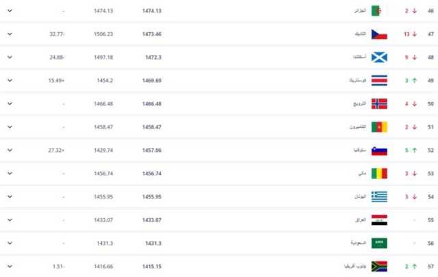This screenshot has height=277, width=438.
Task: Expand the row with 1433.07 points
Action: (x=10, y=220)
